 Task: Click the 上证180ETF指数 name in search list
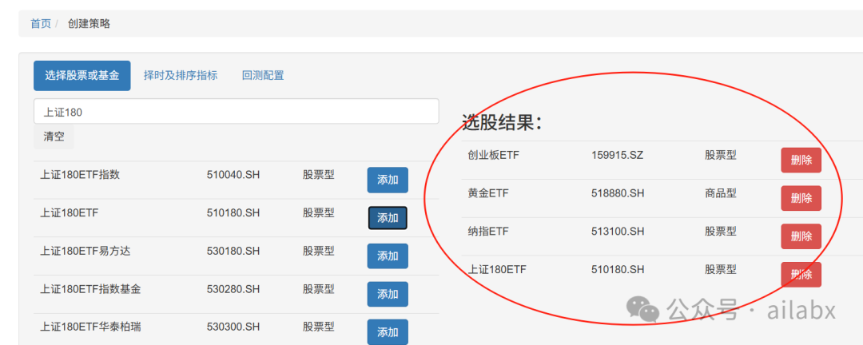click(x=81, y=175)
